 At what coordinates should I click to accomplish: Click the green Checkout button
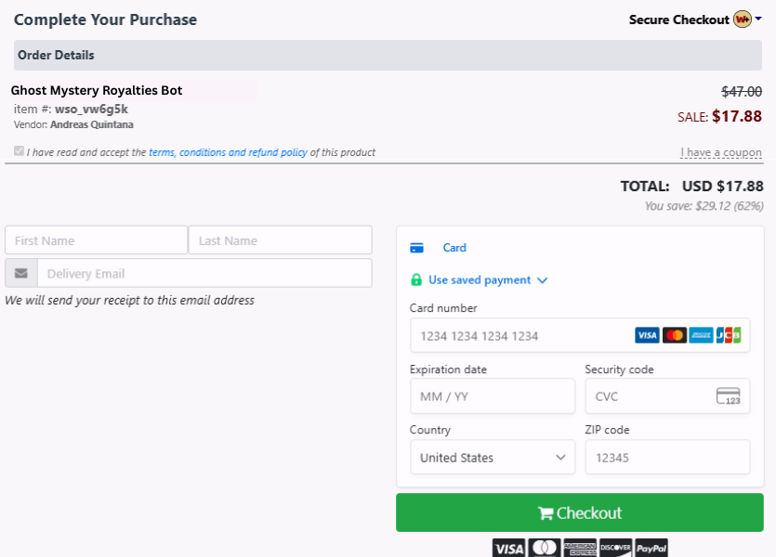tap(580, 512)
